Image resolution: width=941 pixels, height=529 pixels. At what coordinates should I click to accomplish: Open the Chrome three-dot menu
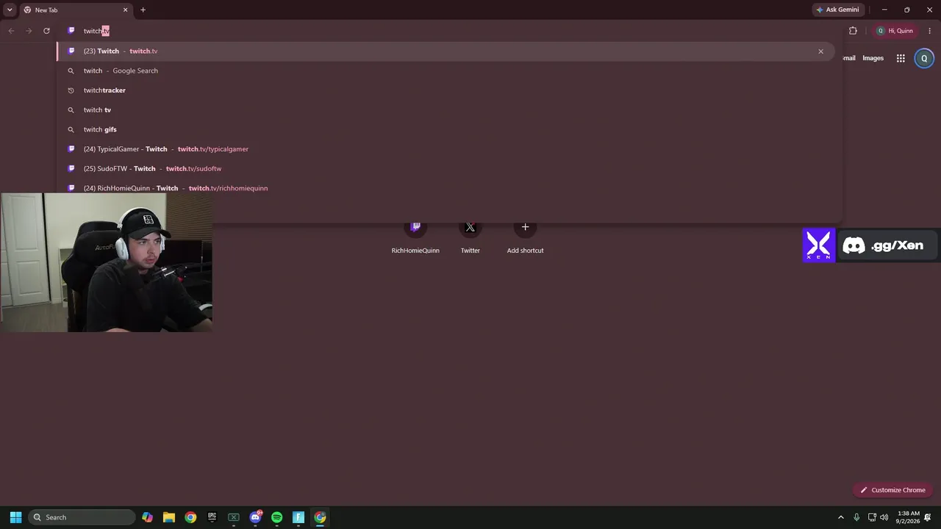coord(930,31)
